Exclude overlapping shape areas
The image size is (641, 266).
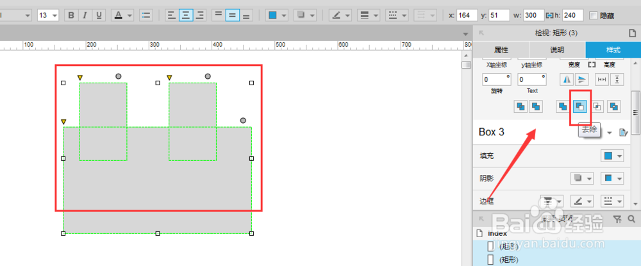point(614,106)
